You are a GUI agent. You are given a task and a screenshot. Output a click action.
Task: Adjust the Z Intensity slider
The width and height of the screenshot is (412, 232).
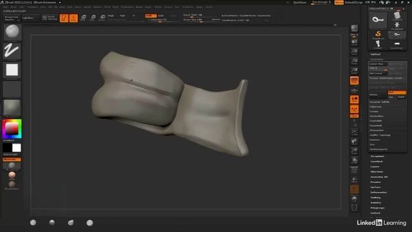pos(160,20)
